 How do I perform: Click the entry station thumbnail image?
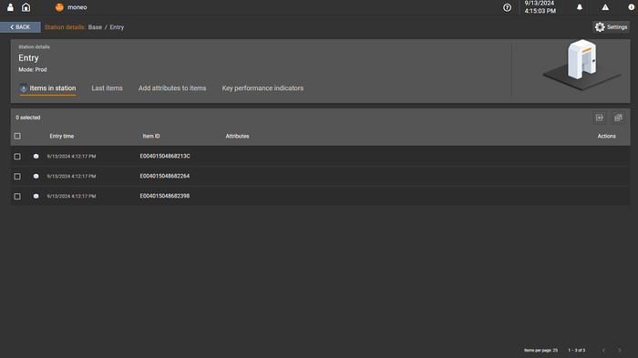581,65
